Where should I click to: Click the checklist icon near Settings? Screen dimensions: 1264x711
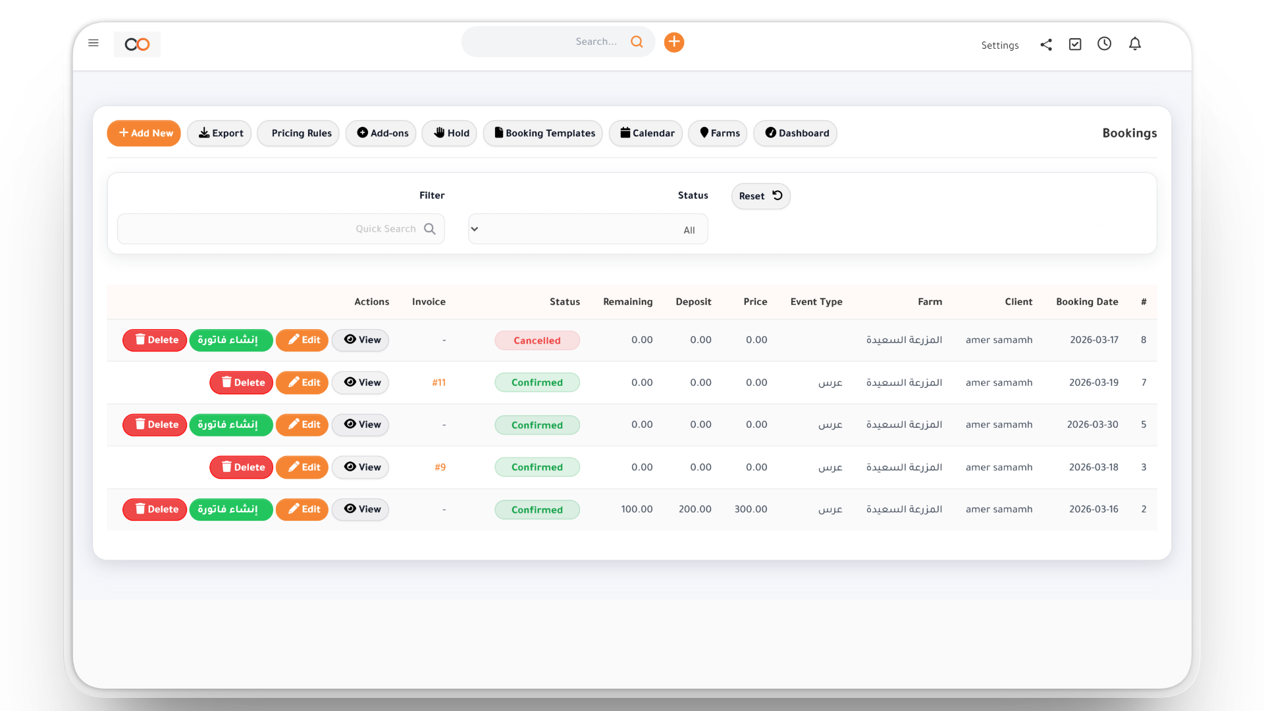[x=1075, y=43]
